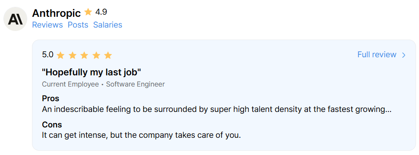Select the third star in review rating
This screenshot has width=419, height=155.
click(x=84, y=56)
